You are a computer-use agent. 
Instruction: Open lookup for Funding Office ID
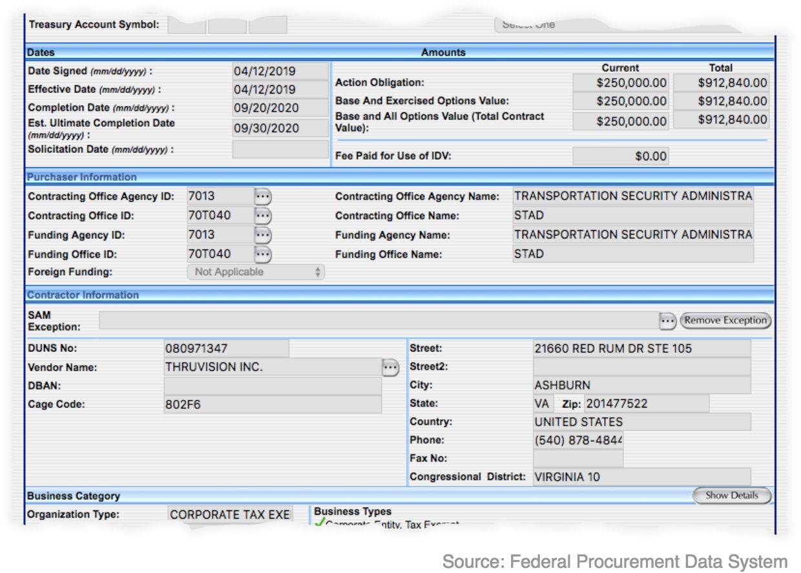pyautogui.click(x=262, y=255)
